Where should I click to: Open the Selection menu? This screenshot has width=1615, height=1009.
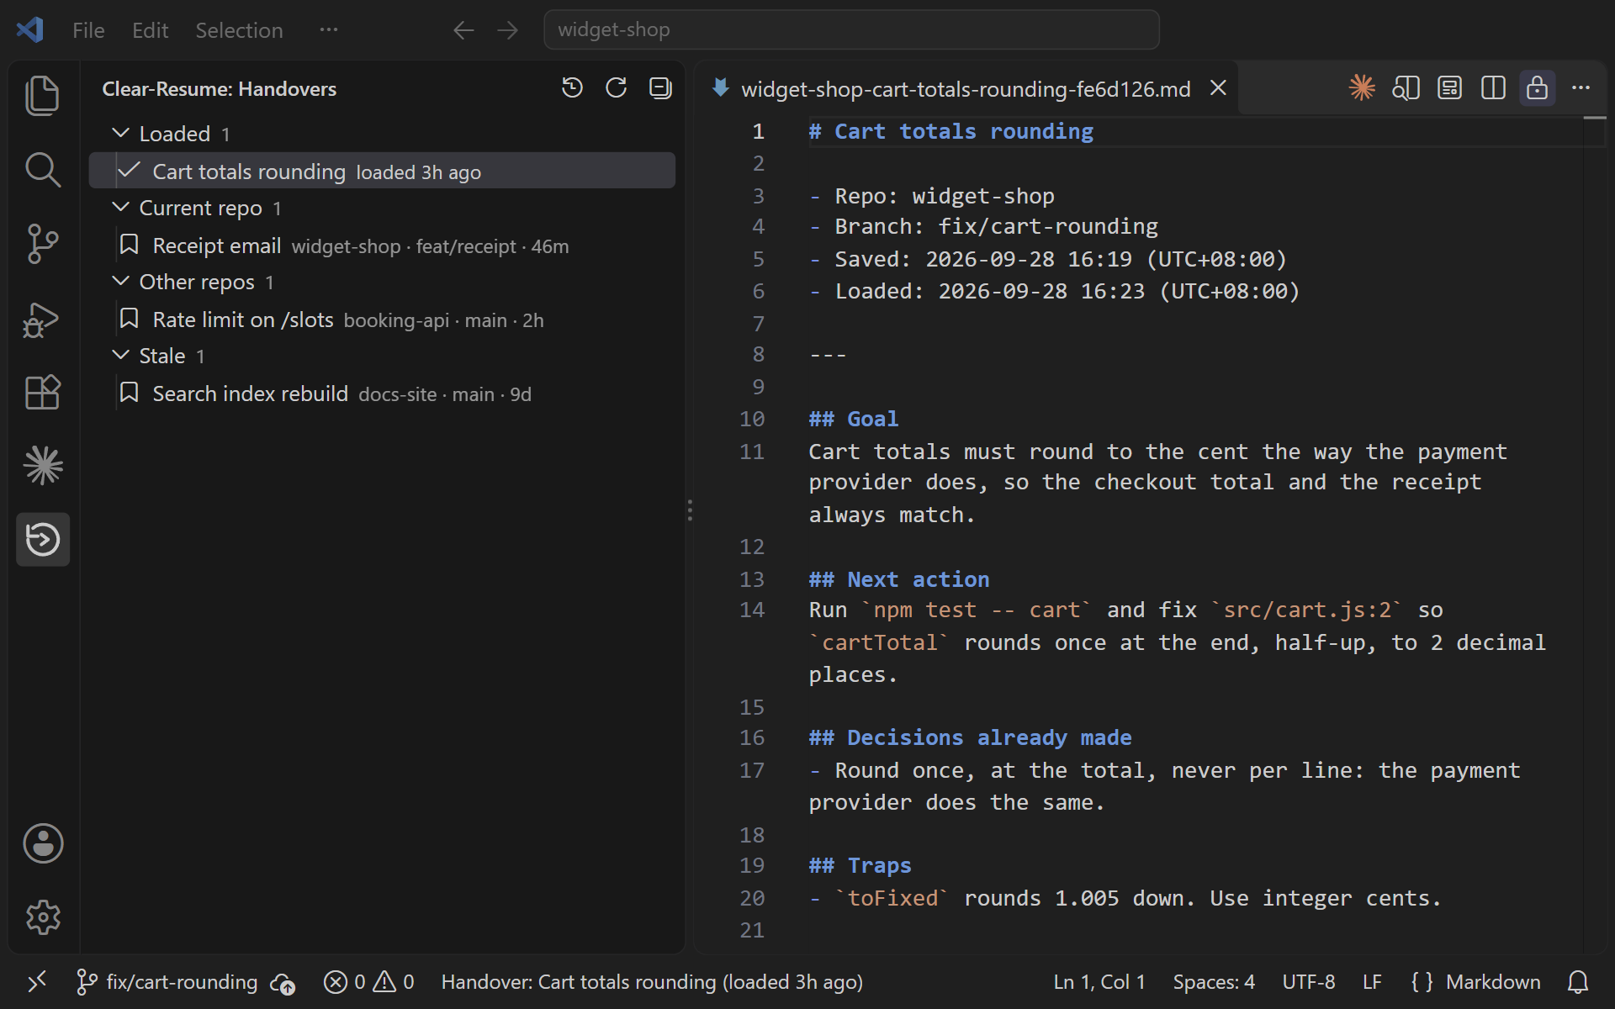239,30
